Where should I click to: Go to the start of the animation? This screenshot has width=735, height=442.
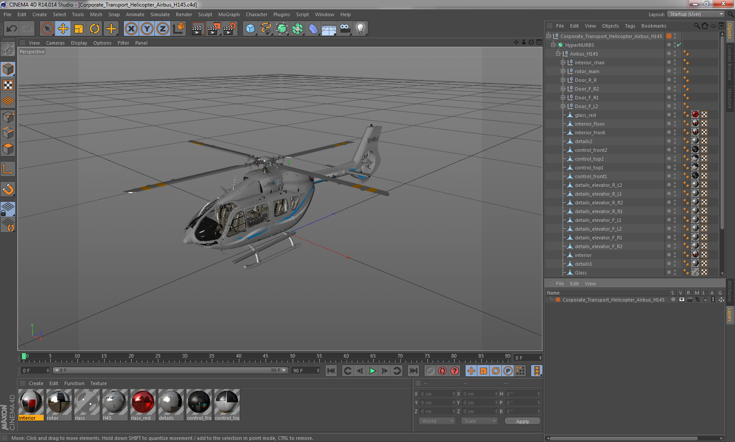(331, 371)
